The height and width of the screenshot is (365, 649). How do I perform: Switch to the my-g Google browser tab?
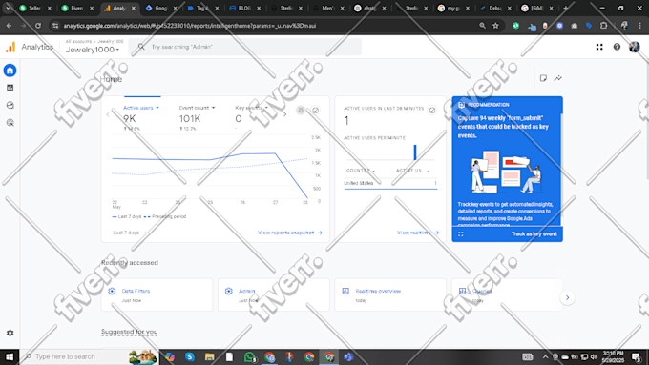click(x=453, y=8)
